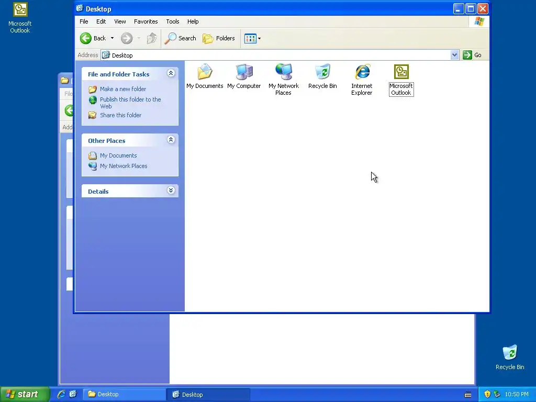Click the green Back arrow button
The image size is (536, 402).
coord(86,38)
